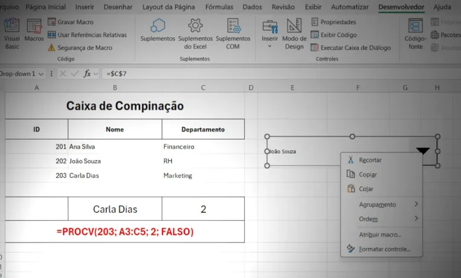Switch to the Página Inicial tab
Screen dimensions: 461x278
(x=46, y=7)
